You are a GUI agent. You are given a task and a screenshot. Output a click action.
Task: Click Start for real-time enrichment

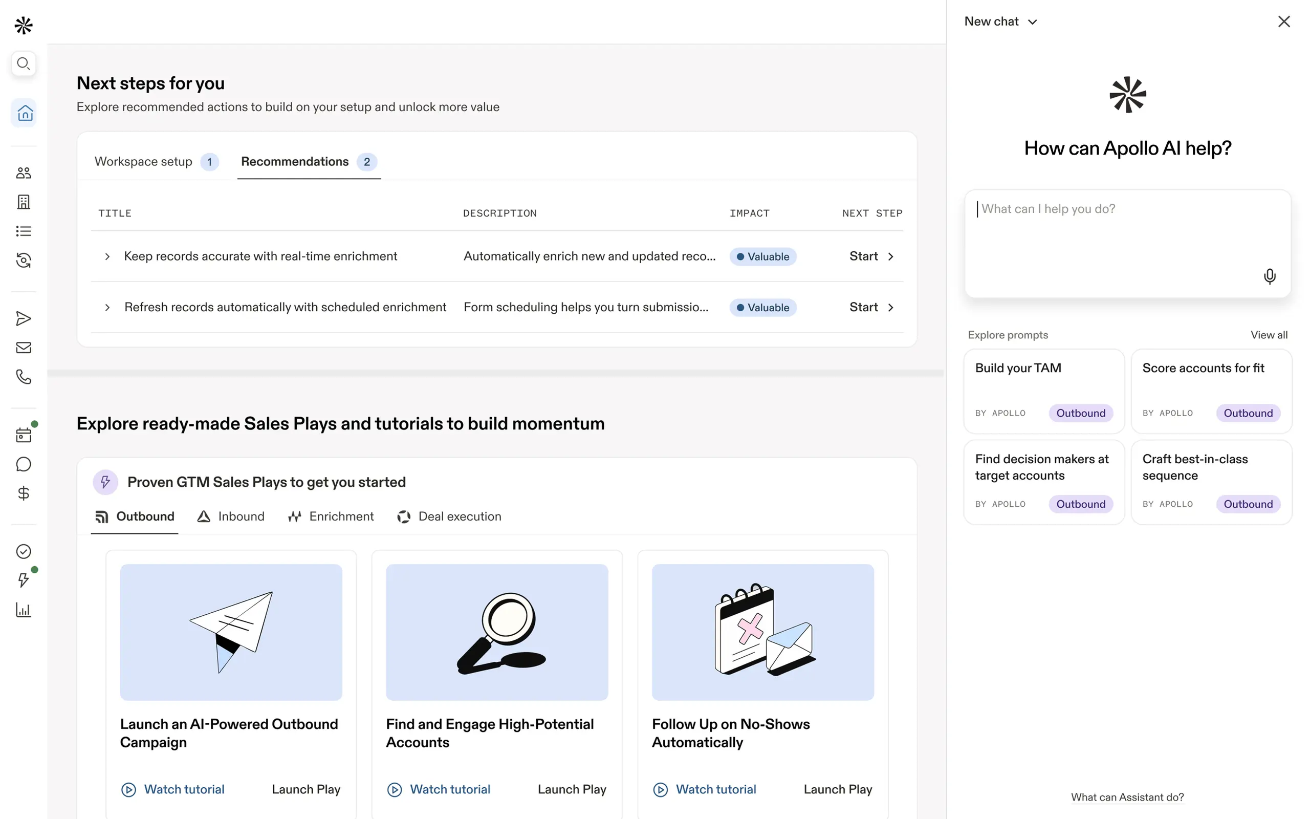coord(871,257)
